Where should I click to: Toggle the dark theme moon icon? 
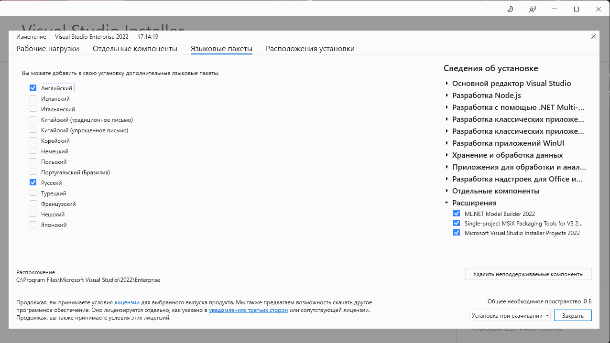click(x=510, y=9)
